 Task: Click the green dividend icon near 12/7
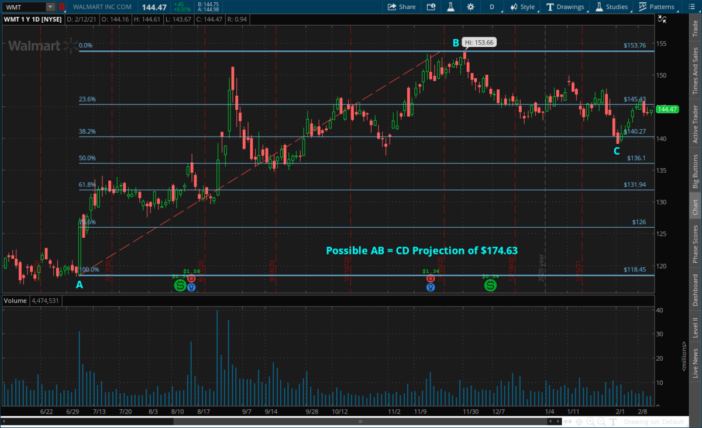(490, 285)
